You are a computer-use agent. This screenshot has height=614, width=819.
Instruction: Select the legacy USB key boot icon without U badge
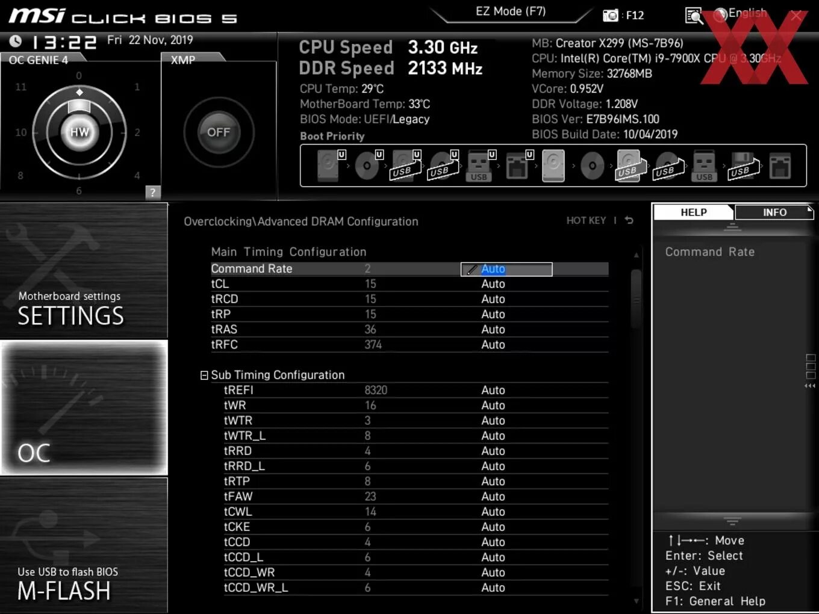[704, 165]
